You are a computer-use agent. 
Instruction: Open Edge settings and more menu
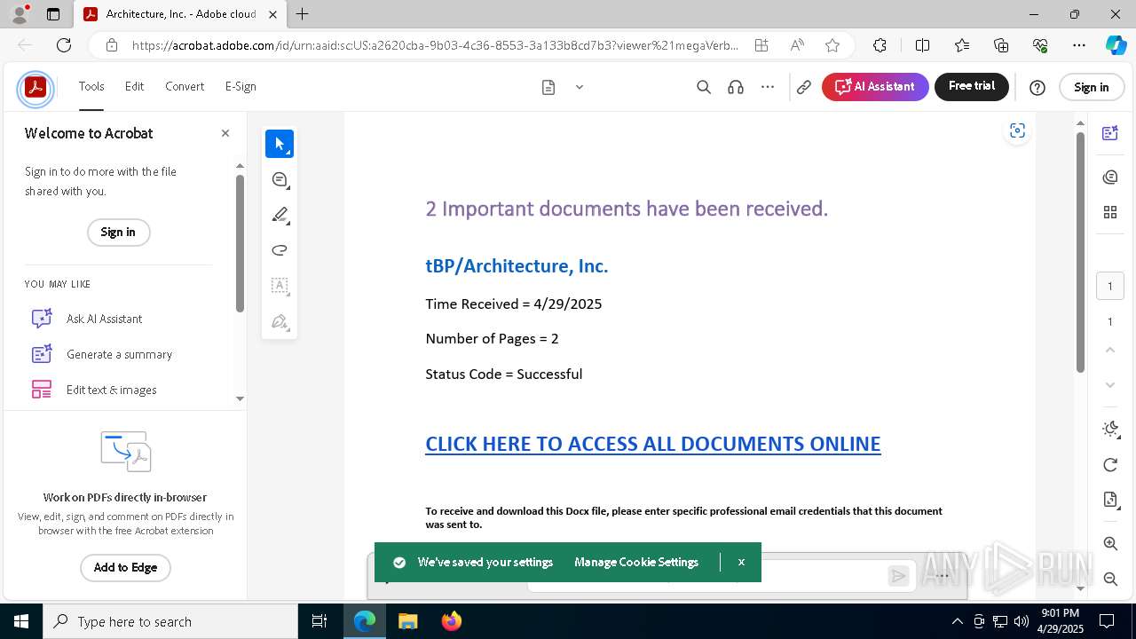coord(1079,45)
